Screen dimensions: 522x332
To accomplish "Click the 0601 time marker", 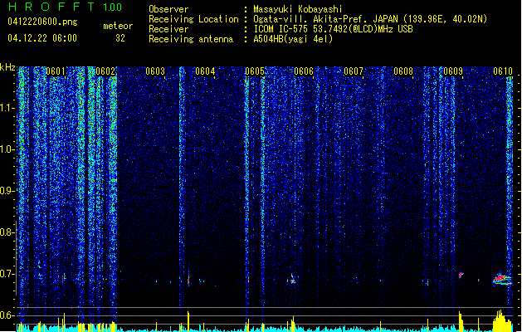I will 56,71.
